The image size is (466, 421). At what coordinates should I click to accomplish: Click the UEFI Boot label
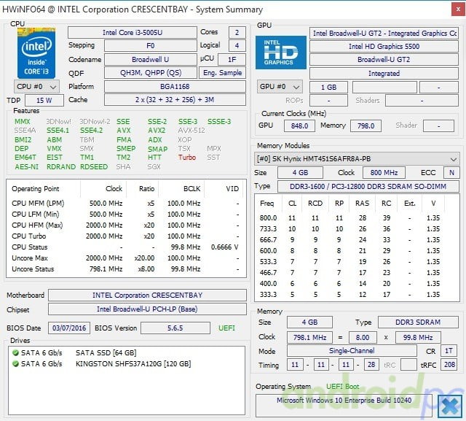tap(342, 387)
